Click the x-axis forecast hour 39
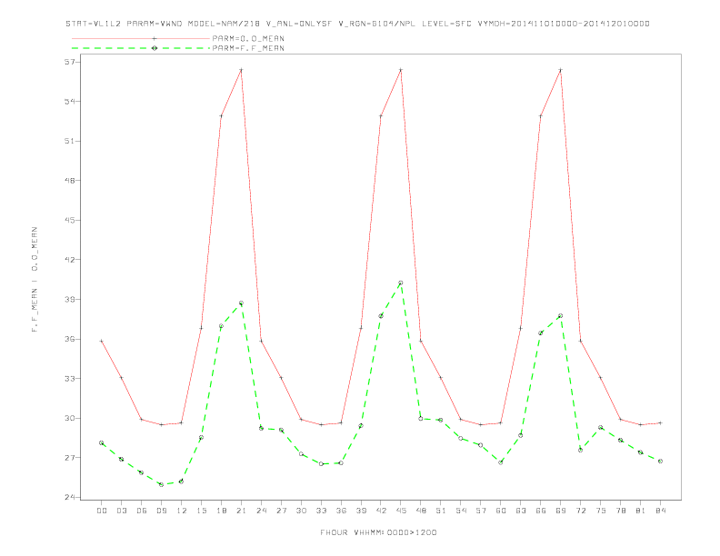This screenshot has height=556, width=720. (x=361, y=511)
